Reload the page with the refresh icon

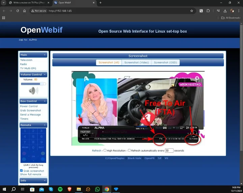18,11
